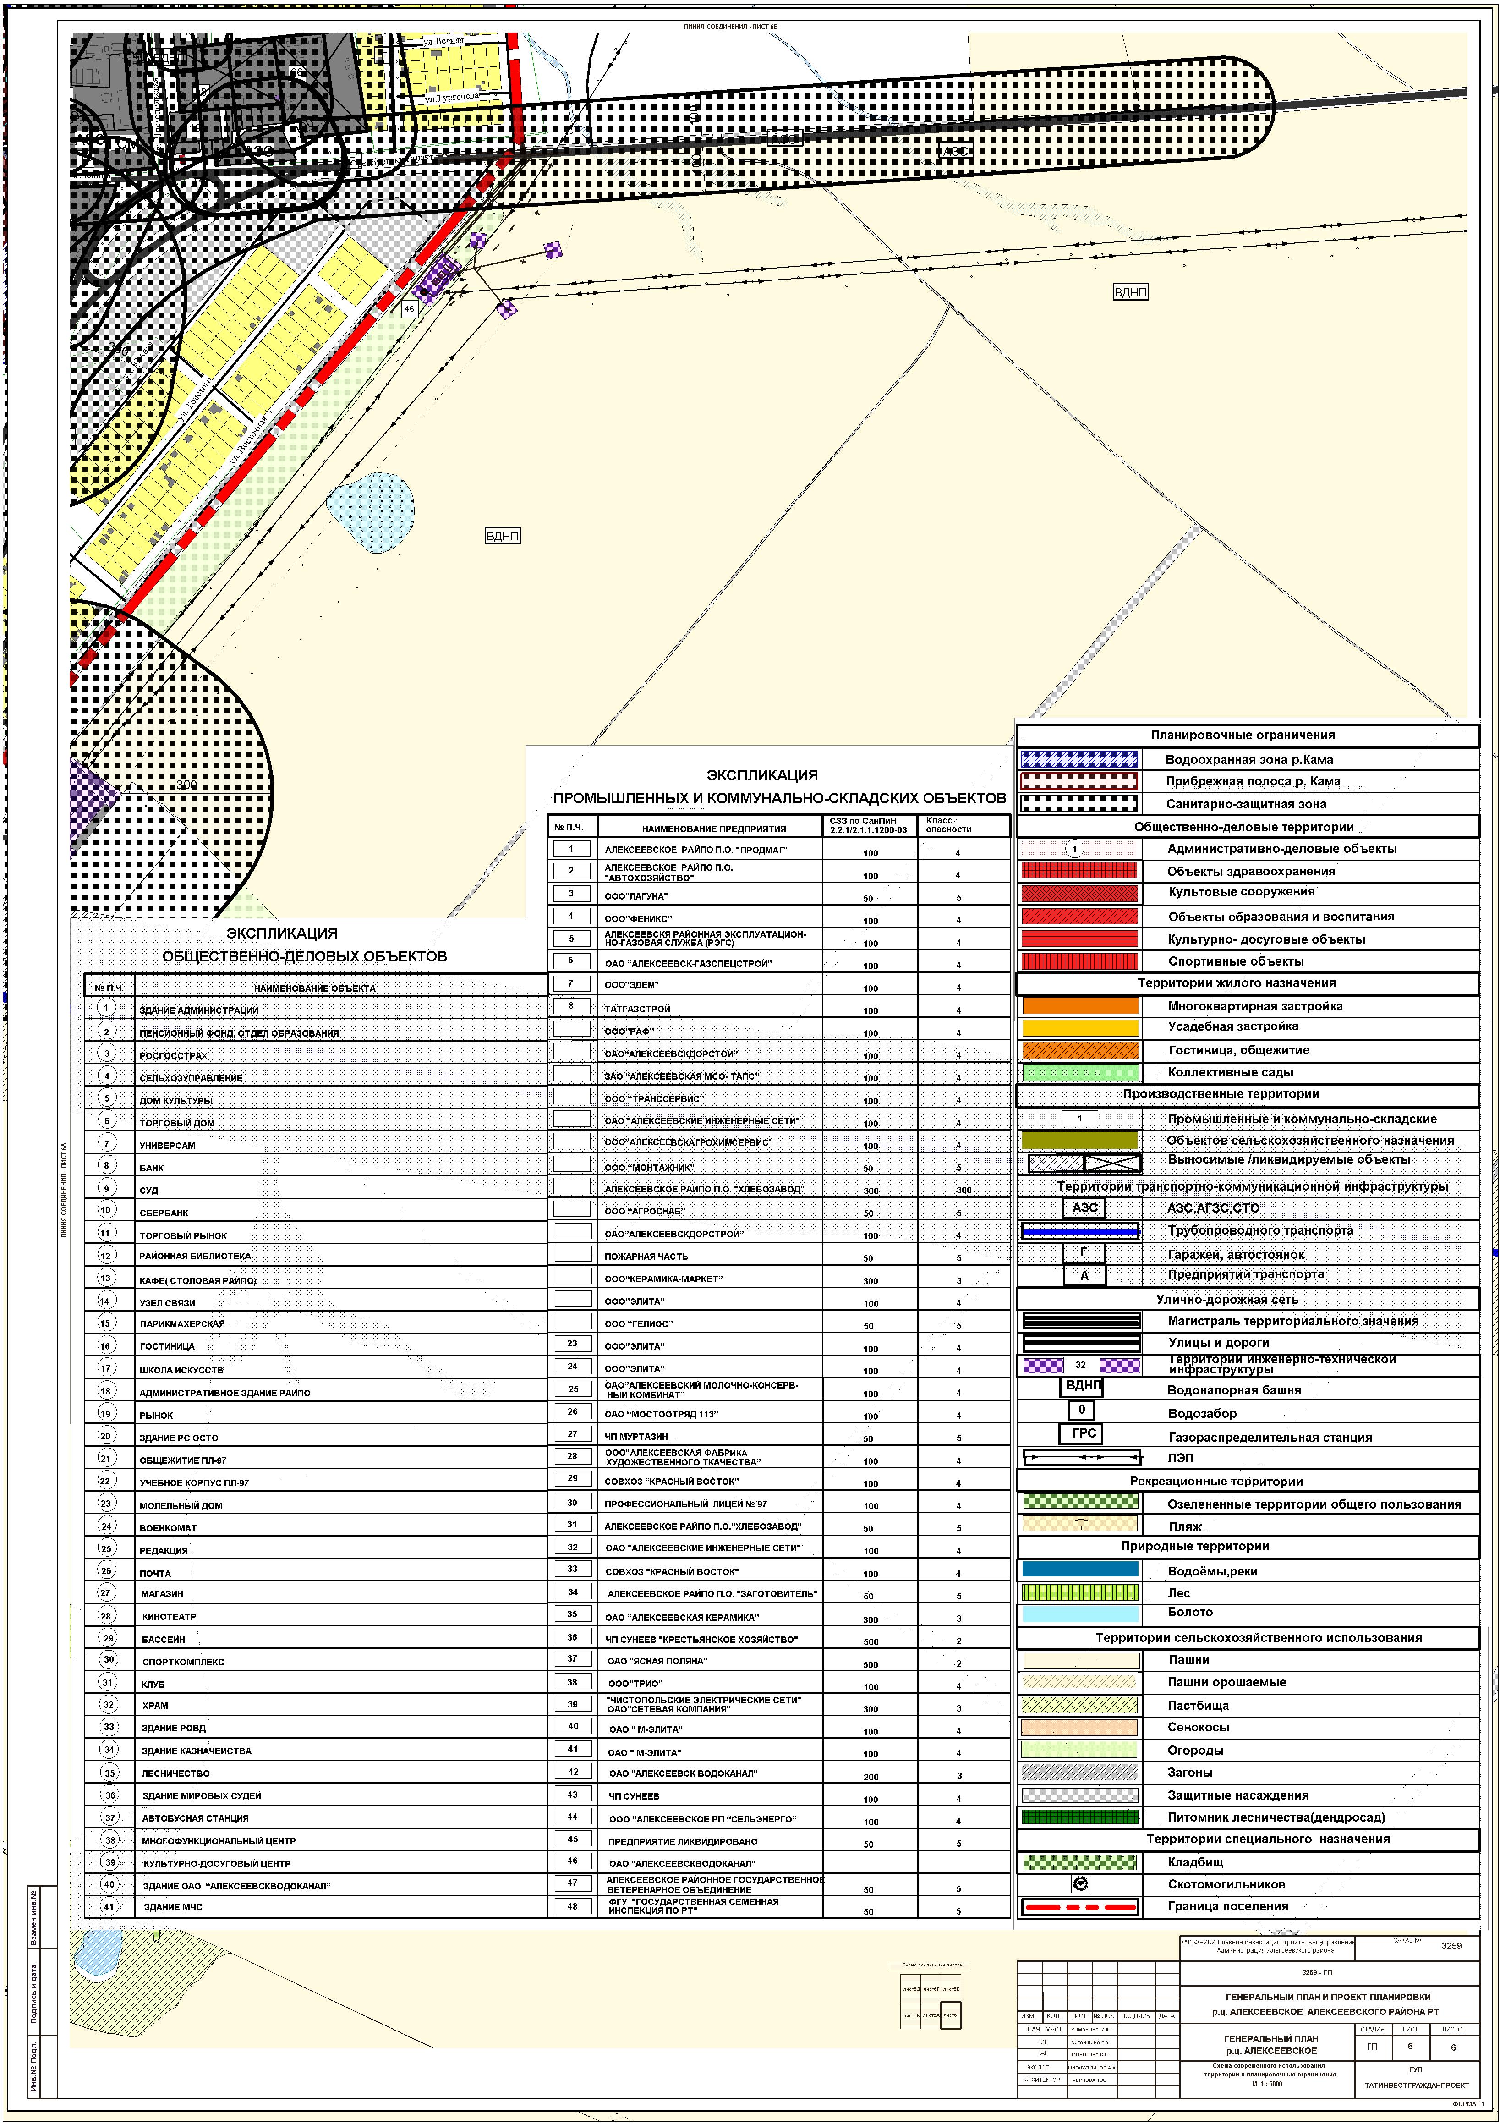1500x2124 pixels.
Task: Pick the Водоохранная зона р.Кама hatched swatch
Action: [x=1079, y=759]
